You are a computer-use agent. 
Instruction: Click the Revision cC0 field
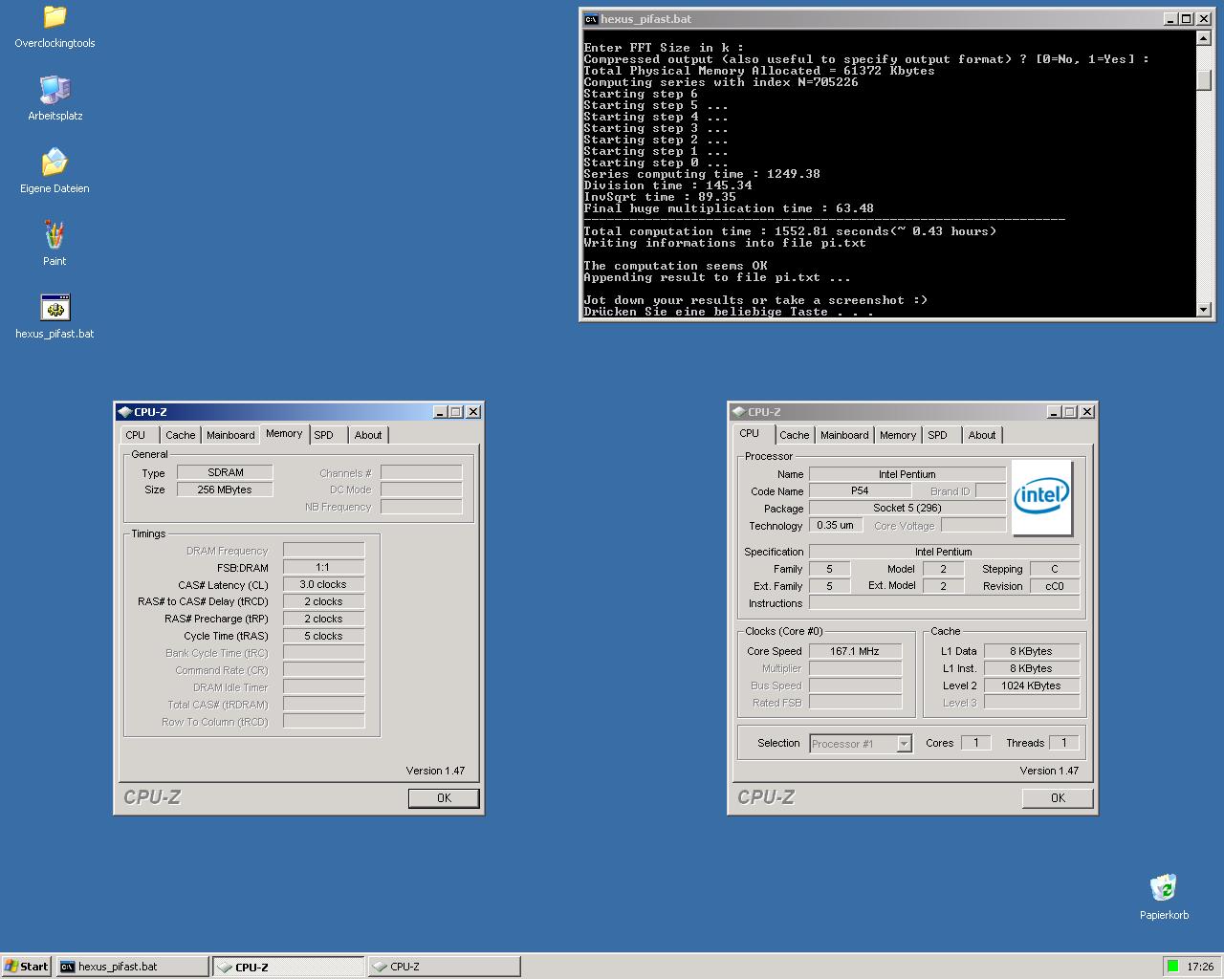pos(1054,586)
